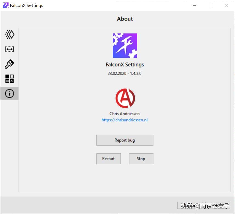Select the icon spacing sidebar tab
The height and width of the screenshot is (214, 235).
[9, 49]
